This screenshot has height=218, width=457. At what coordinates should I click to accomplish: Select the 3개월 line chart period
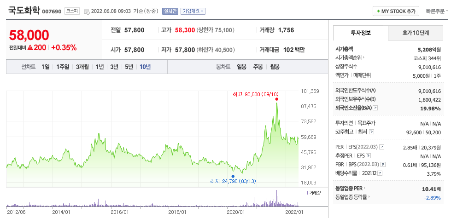click(82, 67)
